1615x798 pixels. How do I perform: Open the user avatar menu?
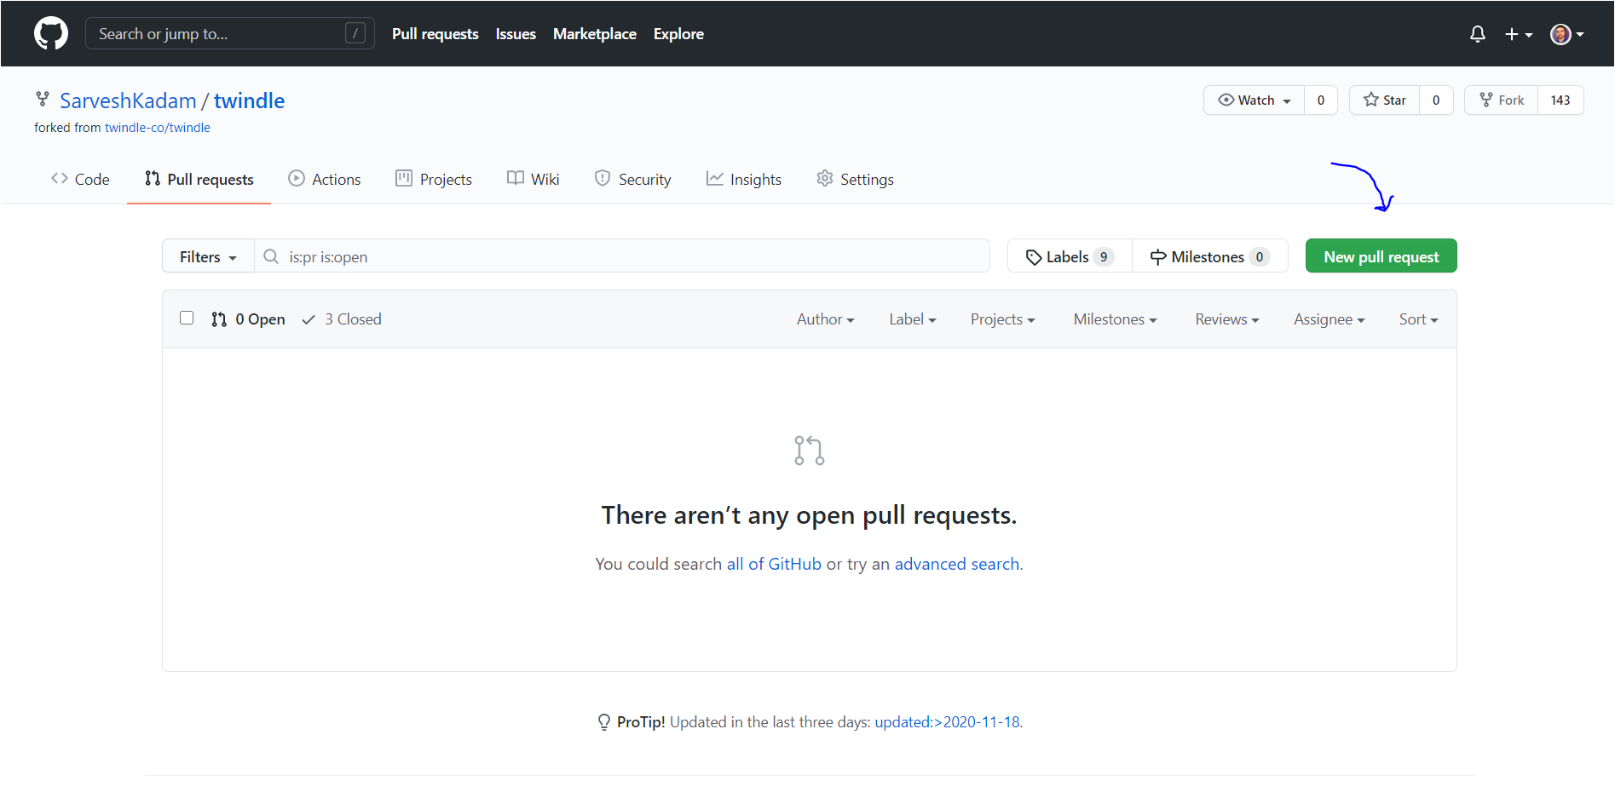tap(1566, 34)
